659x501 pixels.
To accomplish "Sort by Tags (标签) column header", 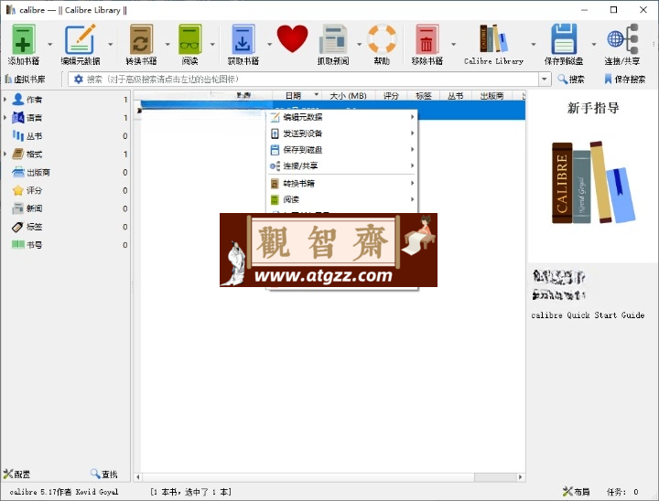I will (x=423, y=96).
